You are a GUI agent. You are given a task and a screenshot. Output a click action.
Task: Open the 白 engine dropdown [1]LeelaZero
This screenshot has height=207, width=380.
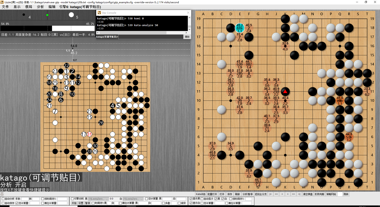[x=133, y=199]
